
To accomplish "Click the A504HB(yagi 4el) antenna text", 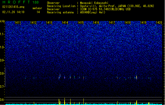I will (93, 12).
